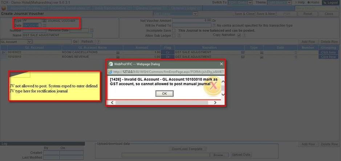341x161 pixels.
Task: Open narration editor icon in ROOMS REVENUE row
Action: pyautogui.click(x=243, y=57)
